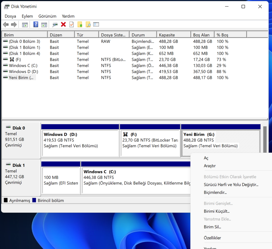The width and height of the screenshot is (272, 249).
Task: Click the back arrow toolbar icon
Action: tap(6, 25)
